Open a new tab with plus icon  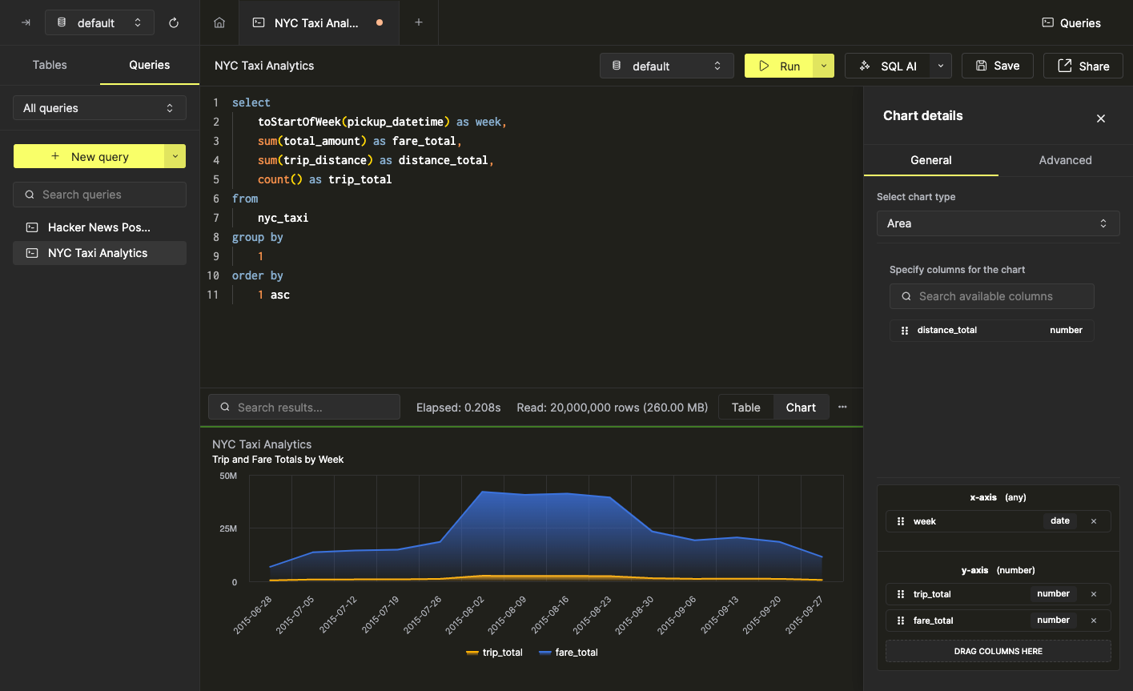[x=419, y=22]
